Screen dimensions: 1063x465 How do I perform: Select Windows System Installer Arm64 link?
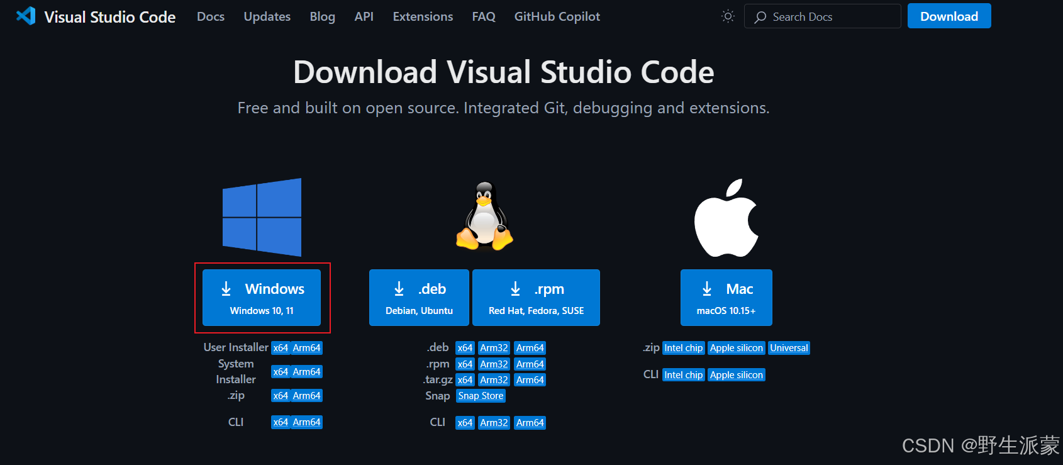coord(307,372)
